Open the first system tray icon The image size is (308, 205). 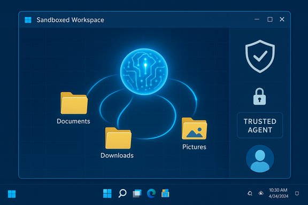250,193
